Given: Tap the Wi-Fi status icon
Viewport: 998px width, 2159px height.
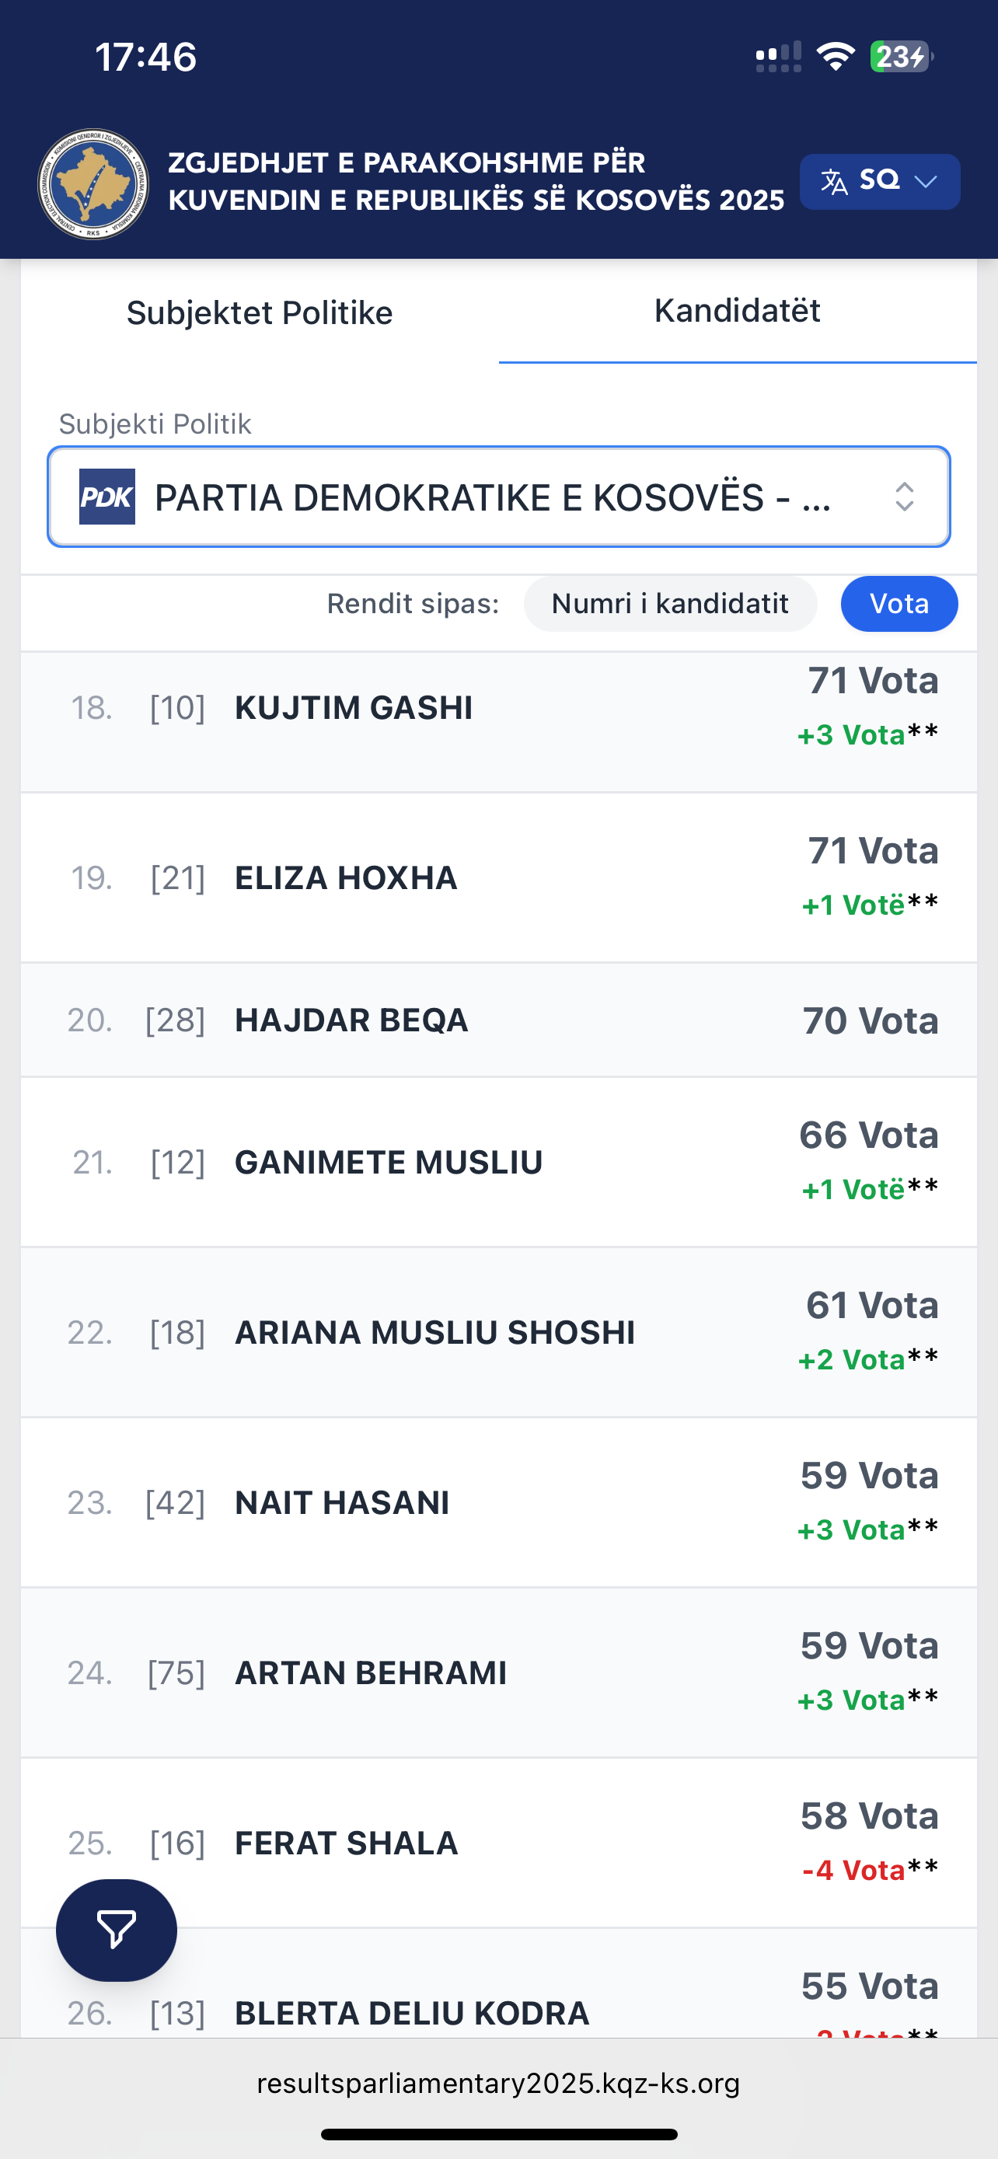Looking at the screenshot, I should click(836, 57).
